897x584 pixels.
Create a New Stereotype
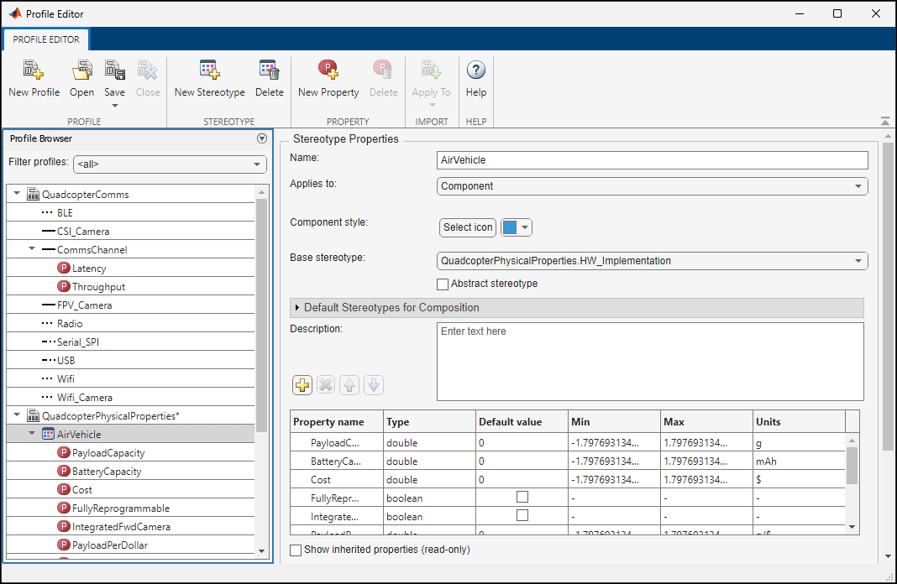point(208,80)
